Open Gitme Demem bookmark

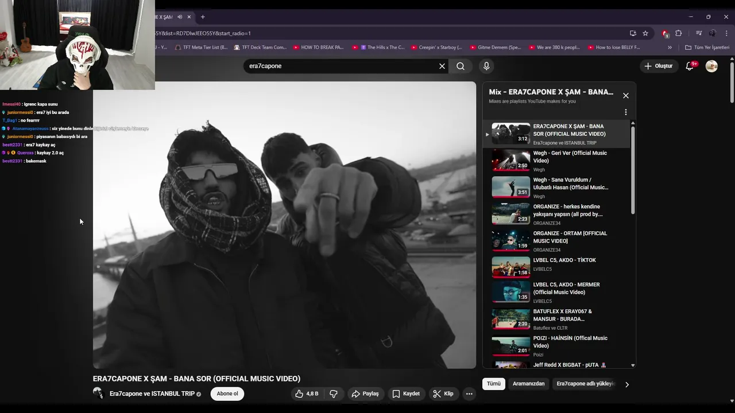pyautogui.click(x=495, y=48)
